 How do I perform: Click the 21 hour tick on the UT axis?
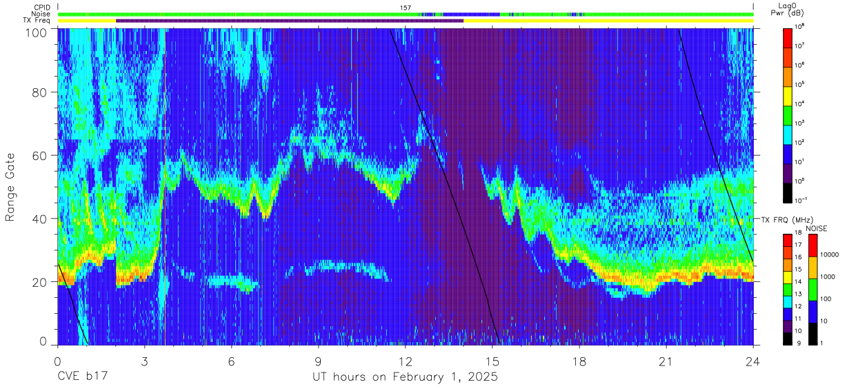[666, 361]
